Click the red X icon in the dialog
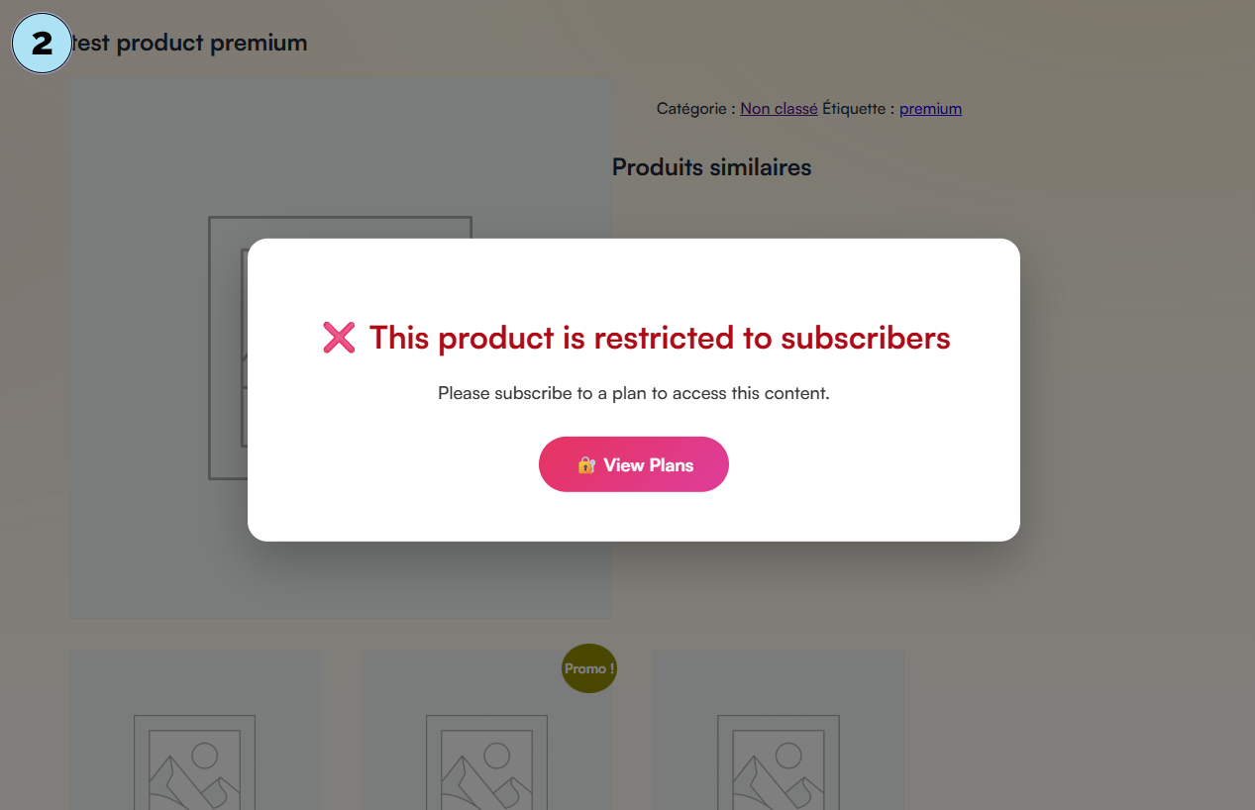Viewport: 1255px width, 810px height. click(x=339, y=338)
